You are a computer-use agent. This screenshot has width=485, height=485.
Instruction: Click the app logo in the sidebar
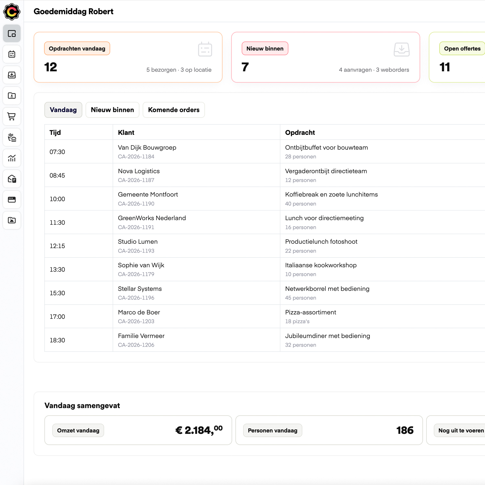pos(12,12)
